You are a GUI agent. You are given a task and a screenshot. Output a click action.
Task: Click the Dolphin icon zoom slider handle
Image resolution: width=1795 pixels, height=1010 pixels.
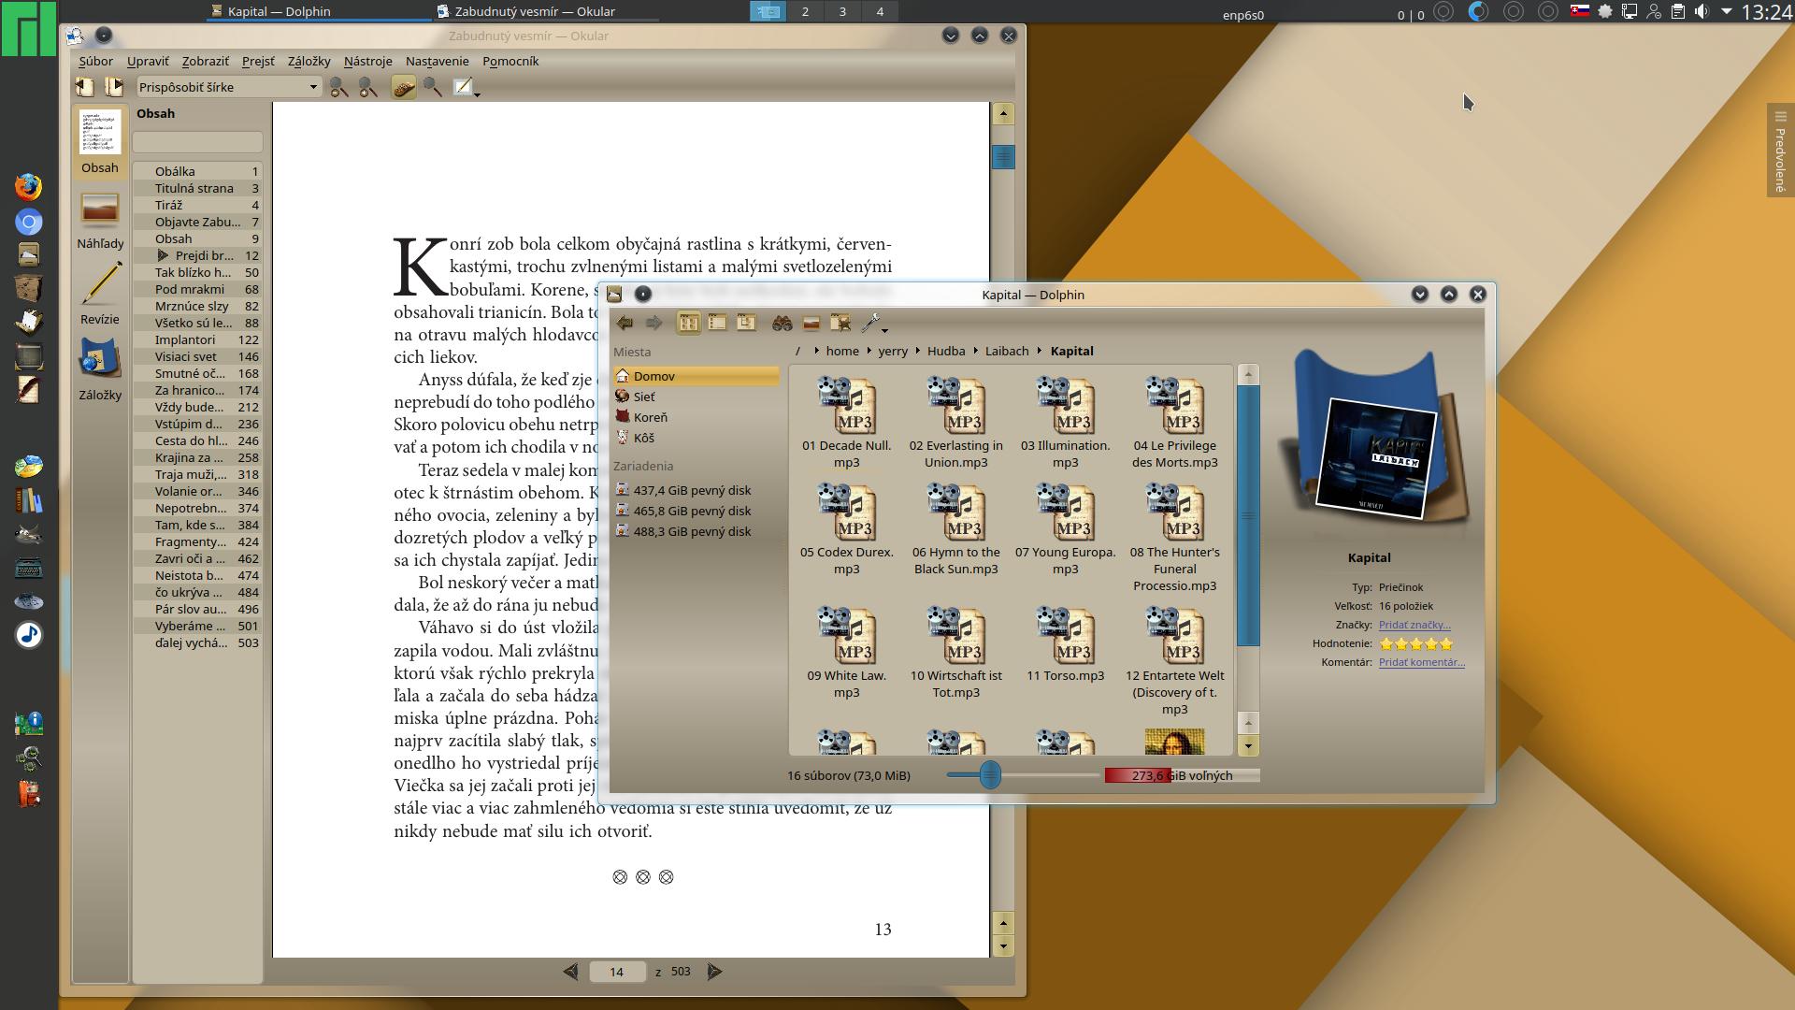(x=990, y=774)
